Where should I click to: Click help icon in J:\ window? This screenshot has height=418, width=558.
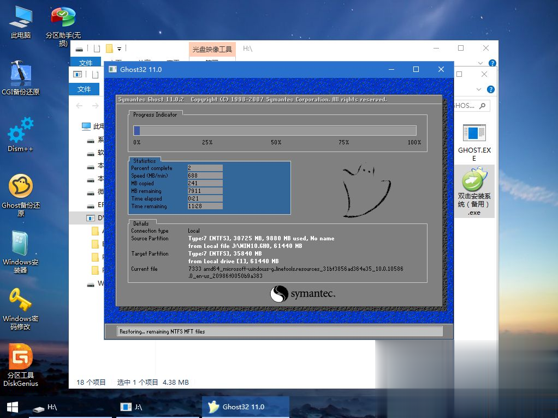491,89
